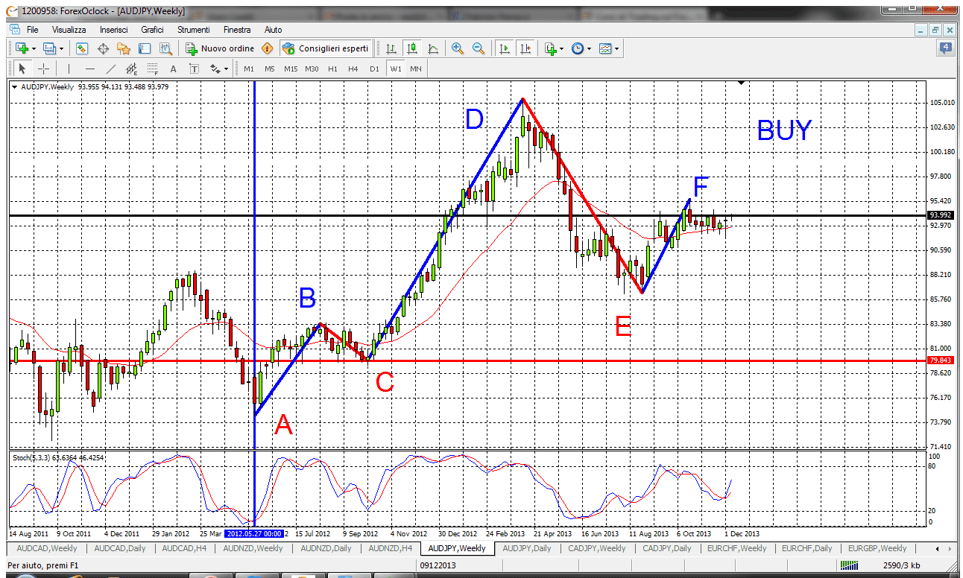Enable the Consiglieri esperti toggle
Screen dimensions: 963x578
click(326, 48)
